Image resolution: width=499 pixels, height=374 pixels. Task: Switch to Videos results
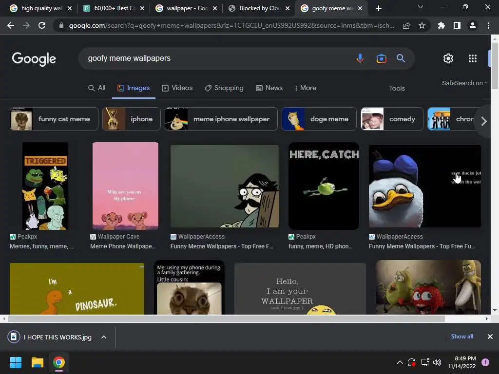click(x=177, y=88)
